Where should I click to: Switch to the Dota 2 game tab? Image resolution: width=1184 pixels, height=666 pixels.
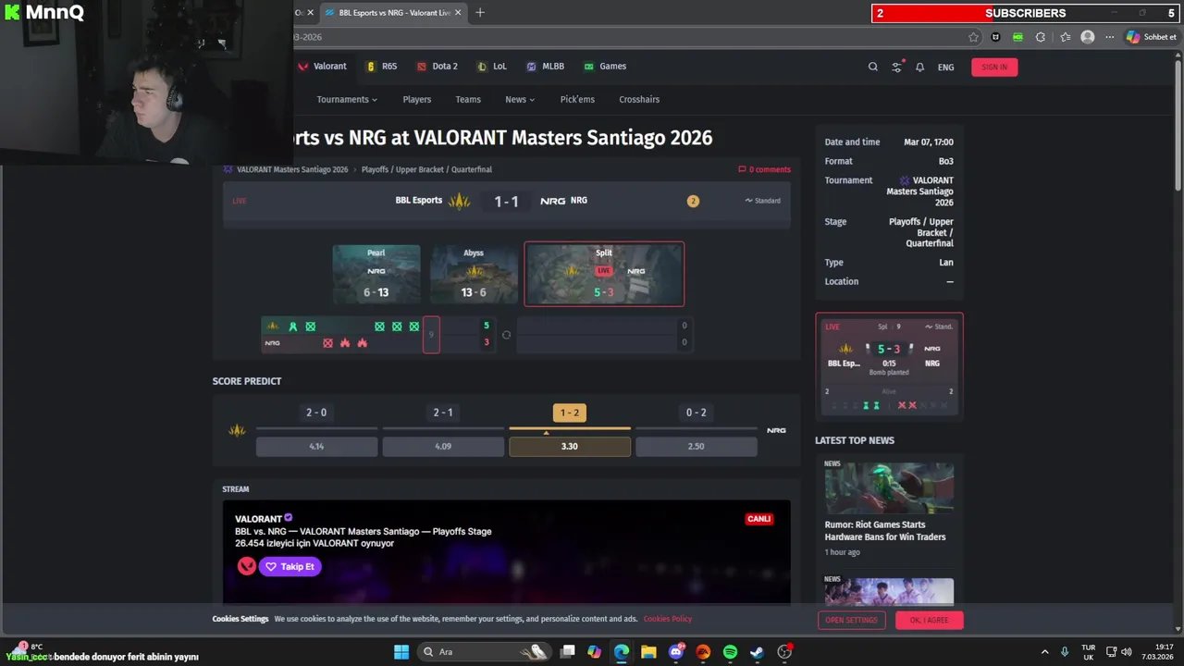pyautogui.click(x=438, y=67)
